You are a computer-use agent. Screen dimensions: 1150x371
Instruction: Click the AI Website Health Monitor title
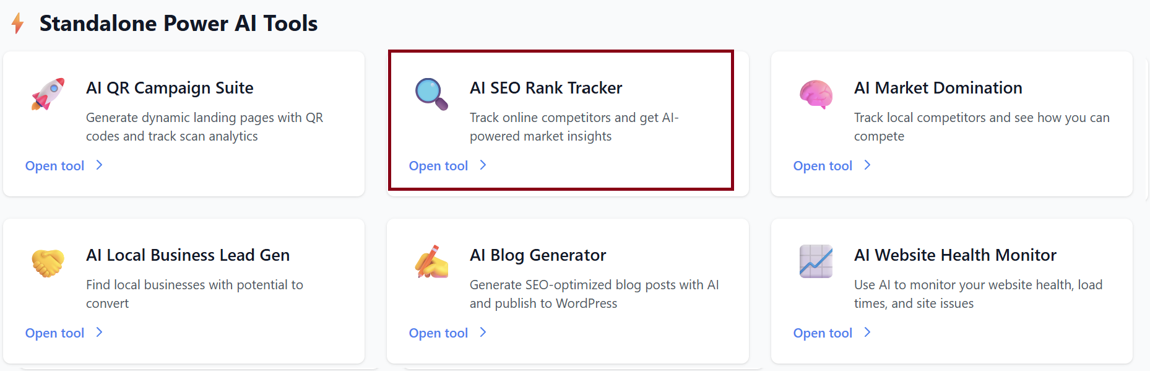coord(955,255)
